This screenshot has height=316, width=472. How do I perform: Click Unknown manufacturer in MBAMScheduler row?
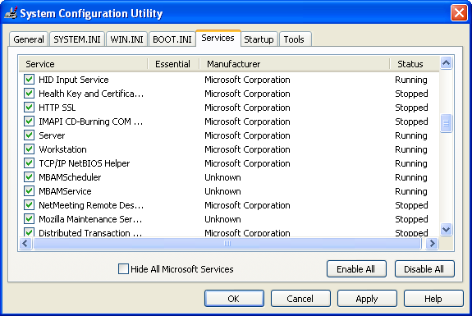tap(222, 177)
